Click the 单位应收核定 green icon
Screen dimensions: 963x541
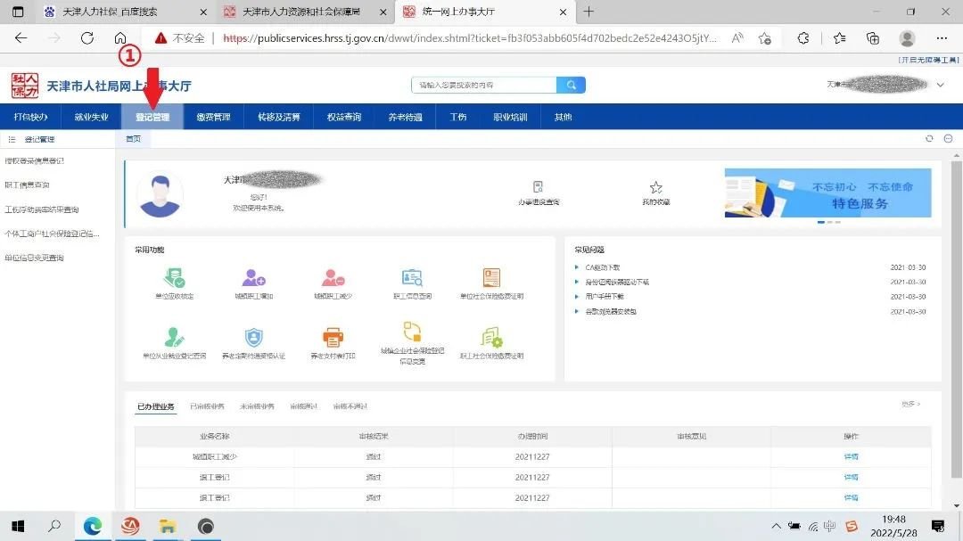[x=174, y=278]
